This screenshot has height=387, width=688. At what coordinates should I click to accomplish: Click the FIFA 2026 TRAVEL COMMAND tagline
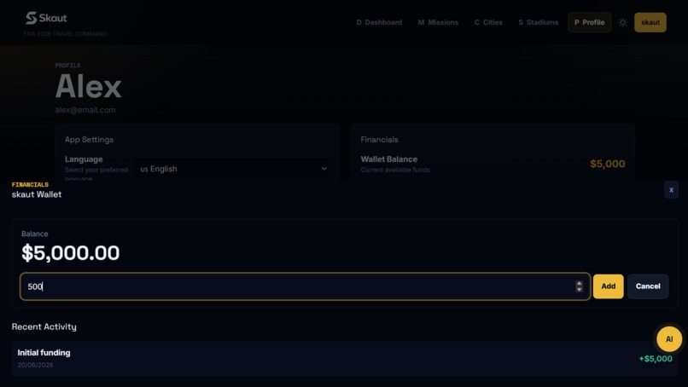(x=65, y=34)
